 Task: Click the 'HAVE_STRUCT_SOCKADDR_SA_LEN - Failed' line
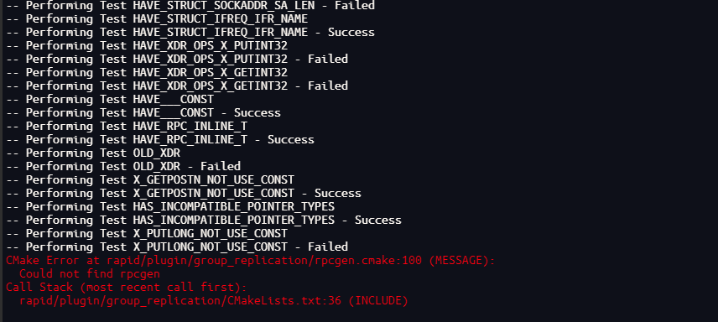(x=190, y=6)
